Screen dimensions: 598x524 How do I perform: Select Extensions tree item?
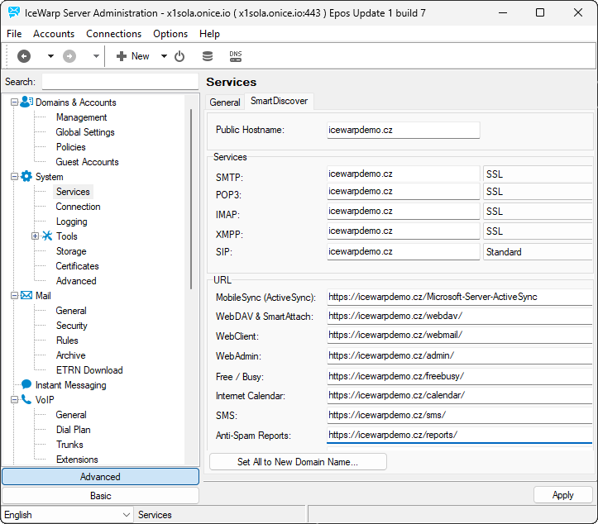[77, 460]
